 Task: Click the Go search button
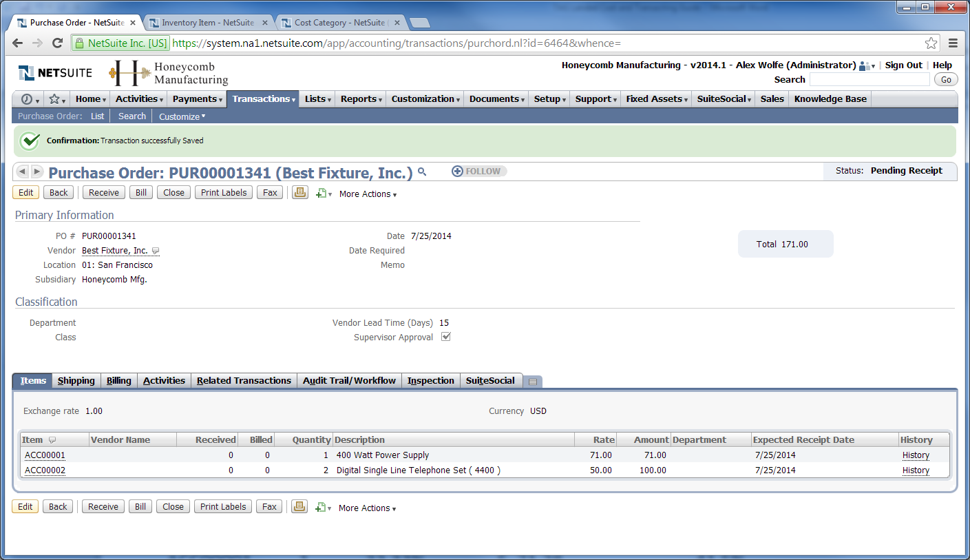pos(946,80)
